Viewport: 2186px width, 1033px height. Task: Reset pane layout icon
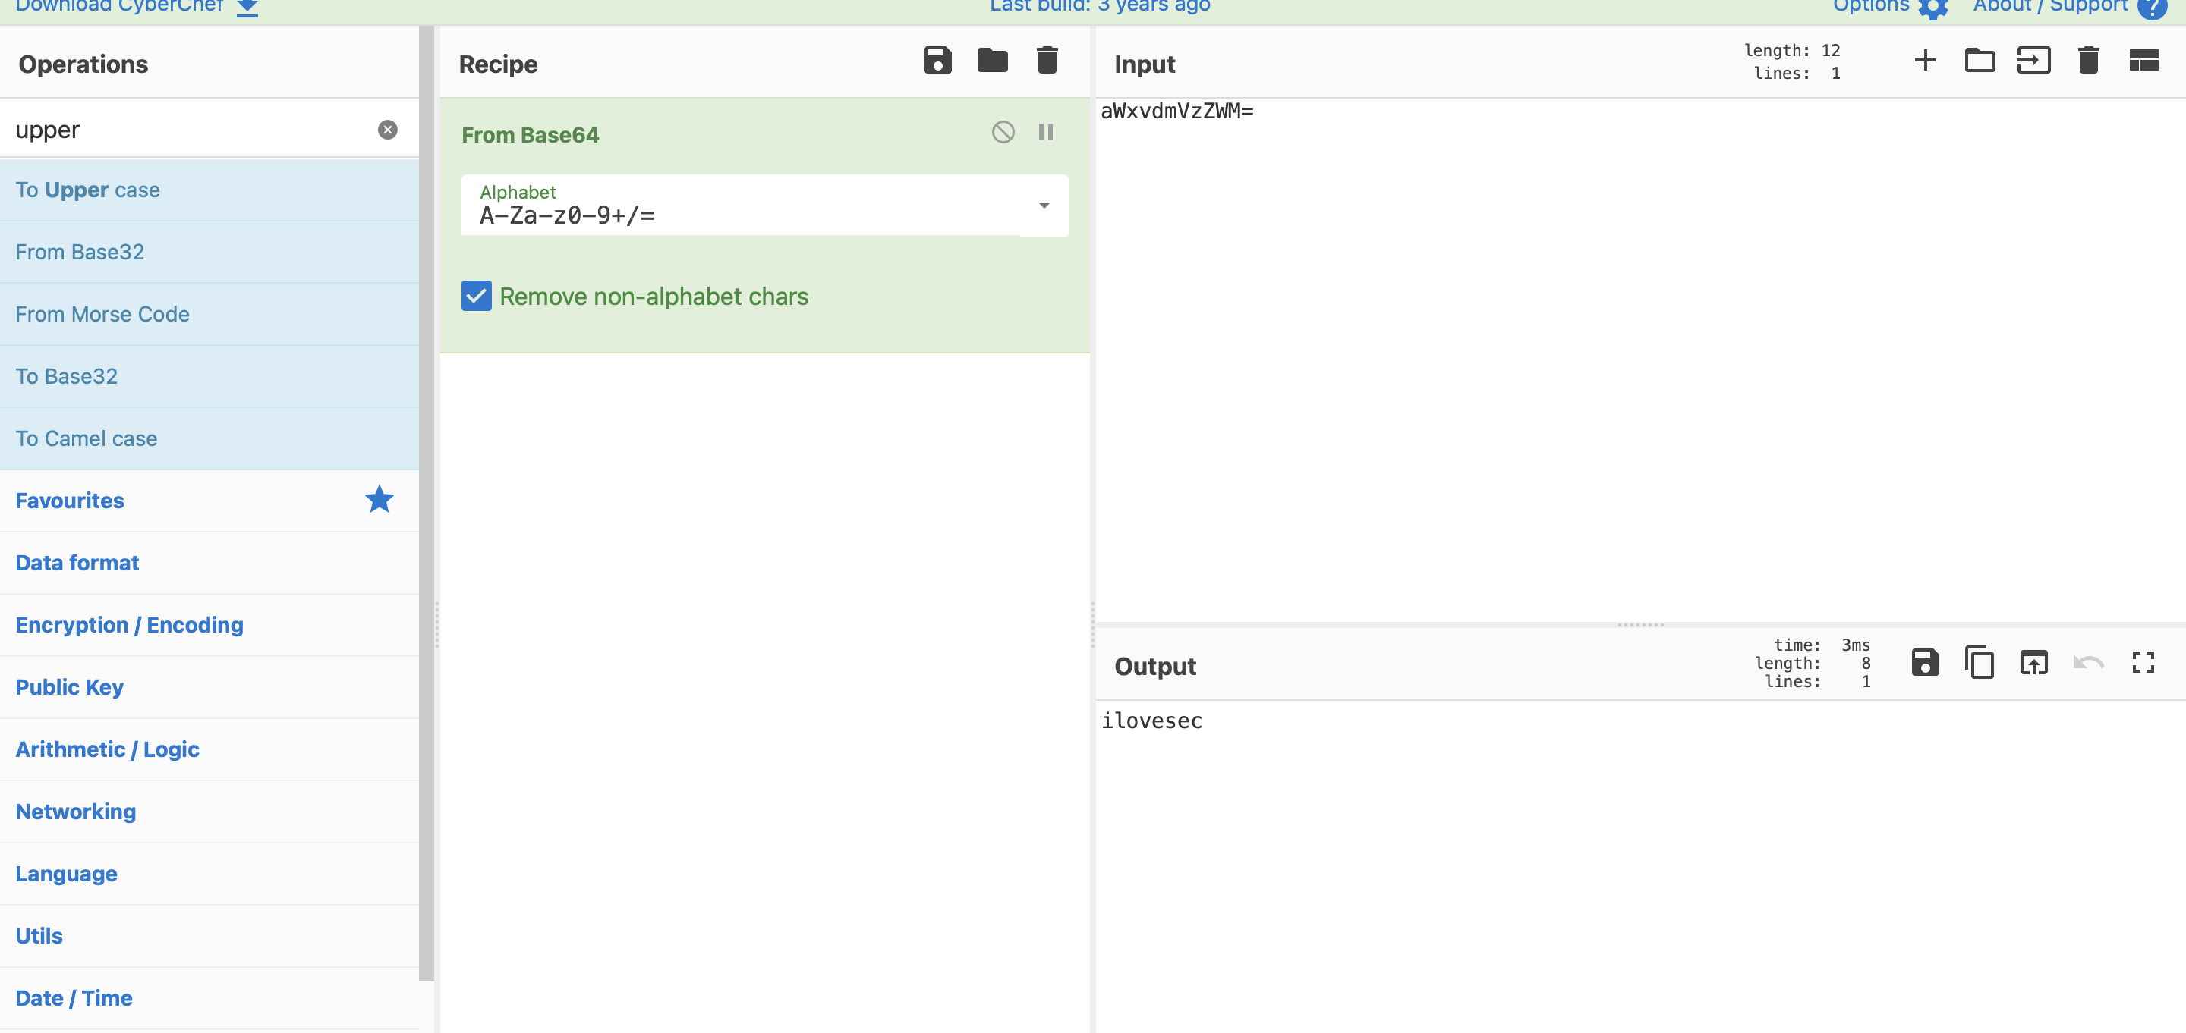pyautogui.click(x=2143, y=61)
